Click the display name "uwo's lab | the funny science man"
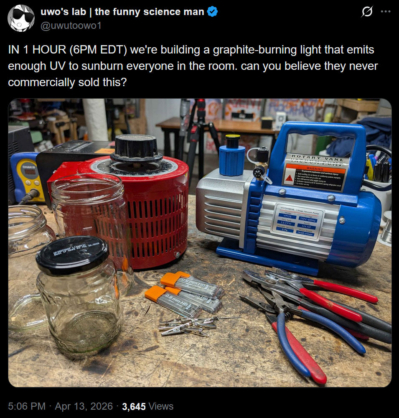 (x=122, y=12)
